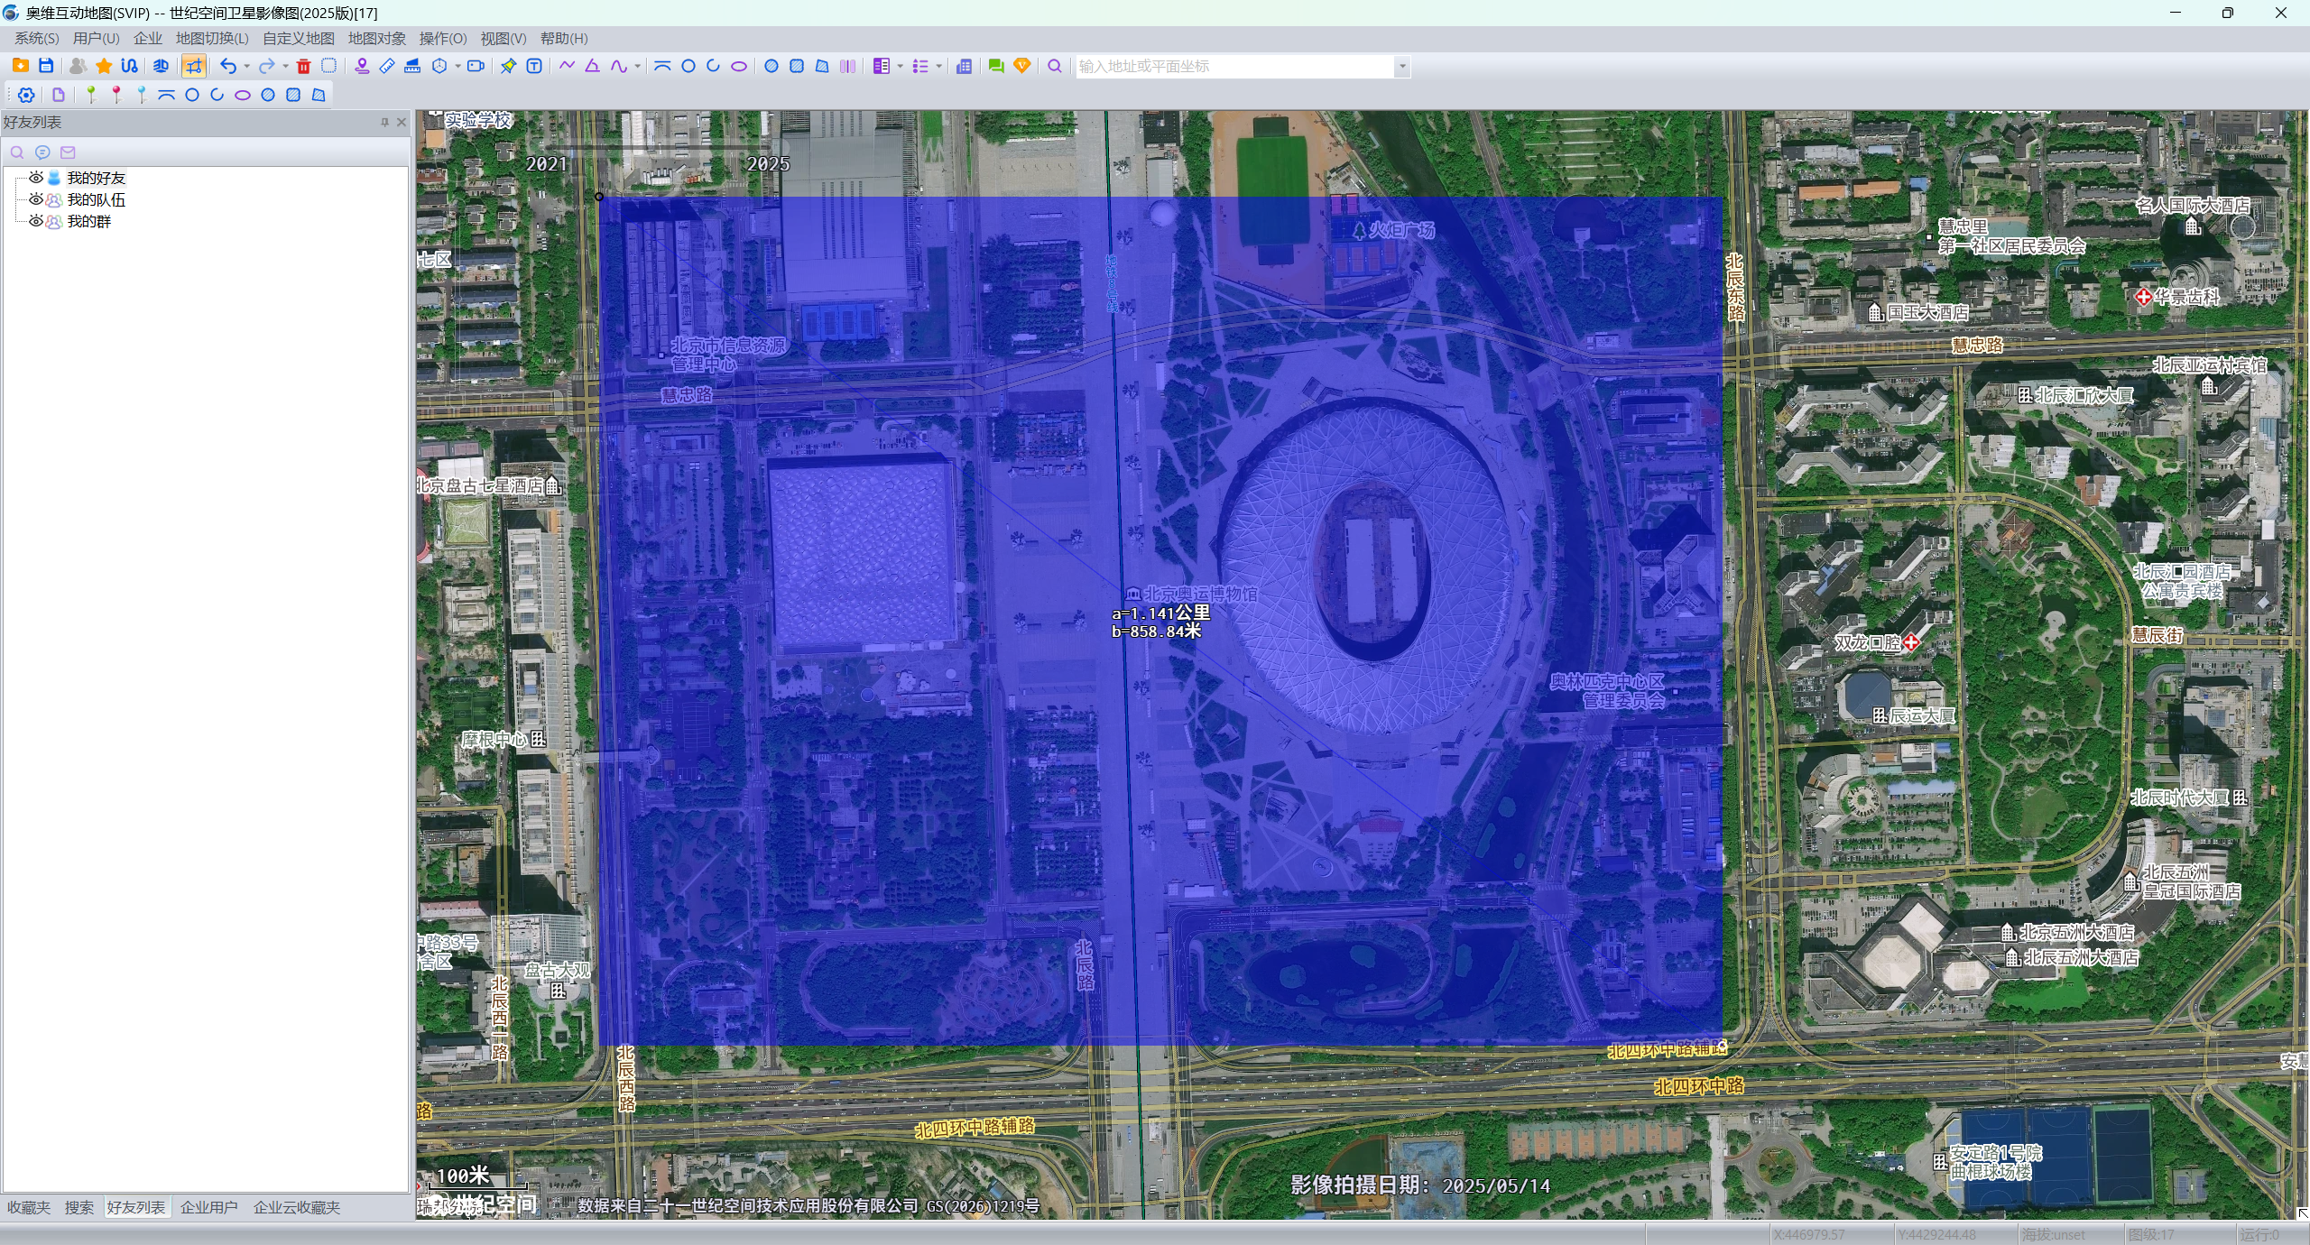This screenshot has width=2310, height=1245.
Task: Expand dropdown arrow beside curve tool
Action: (637, 66)
